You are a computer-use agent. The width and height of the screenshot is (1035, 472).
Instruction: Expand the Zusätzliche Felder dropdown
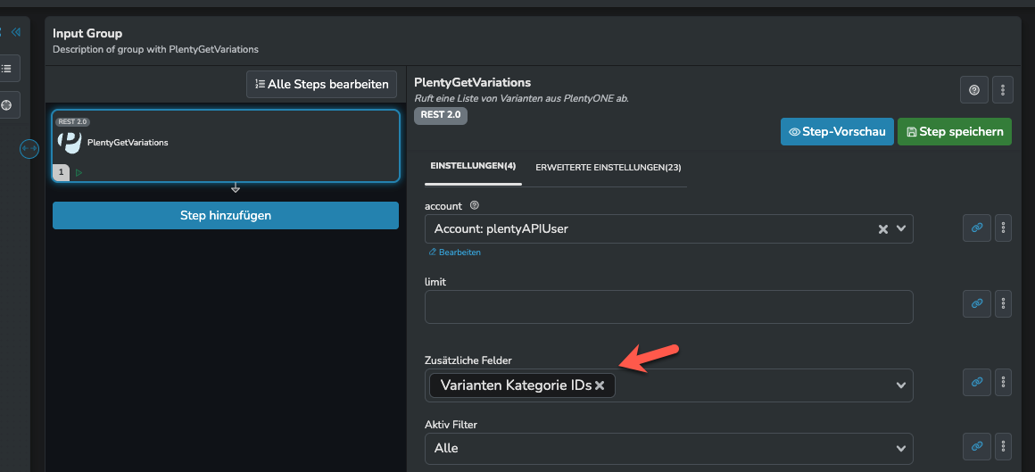pos(901,385)
